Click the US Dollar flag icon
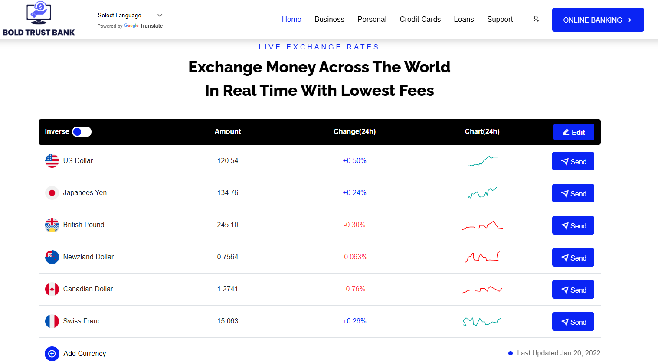Viewport: 658px width, 362px height. (x=52, y=161)
